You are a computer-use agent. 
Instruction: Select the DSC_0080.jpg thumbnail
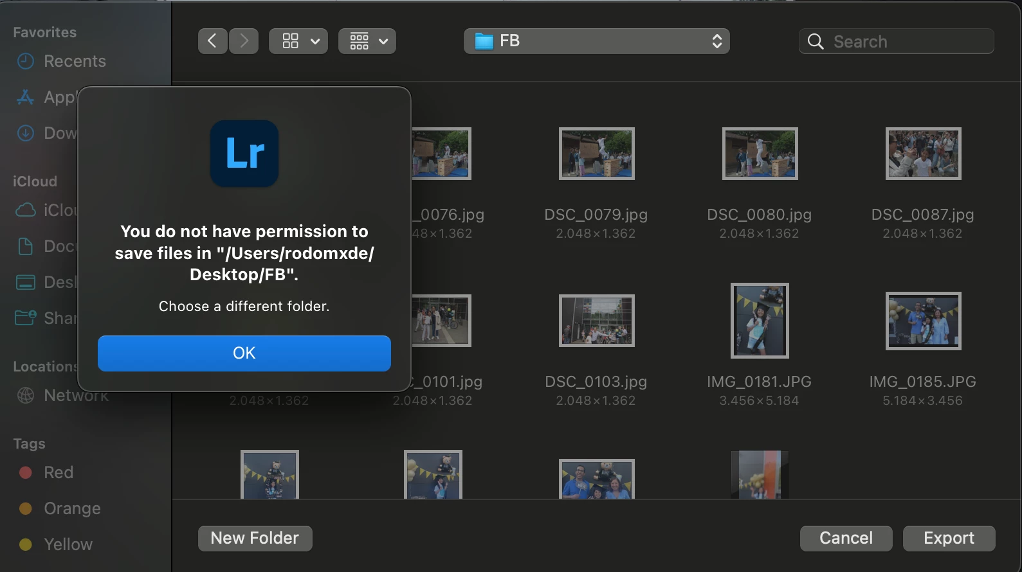(x=760, y=154)
